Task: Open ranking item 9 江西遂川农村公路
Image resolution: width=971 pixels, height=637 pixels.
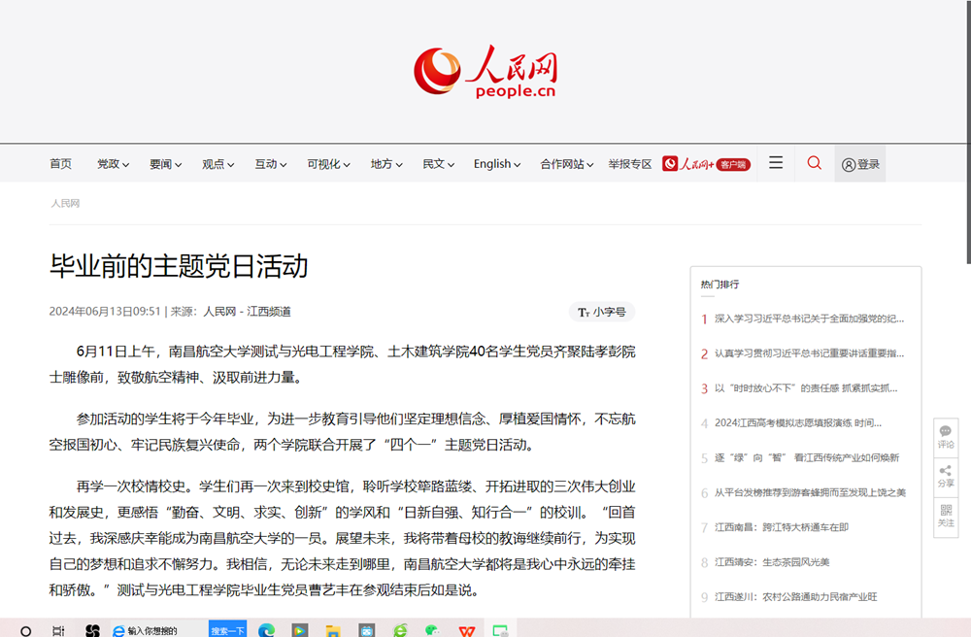Action: click(x=796, y=597)
